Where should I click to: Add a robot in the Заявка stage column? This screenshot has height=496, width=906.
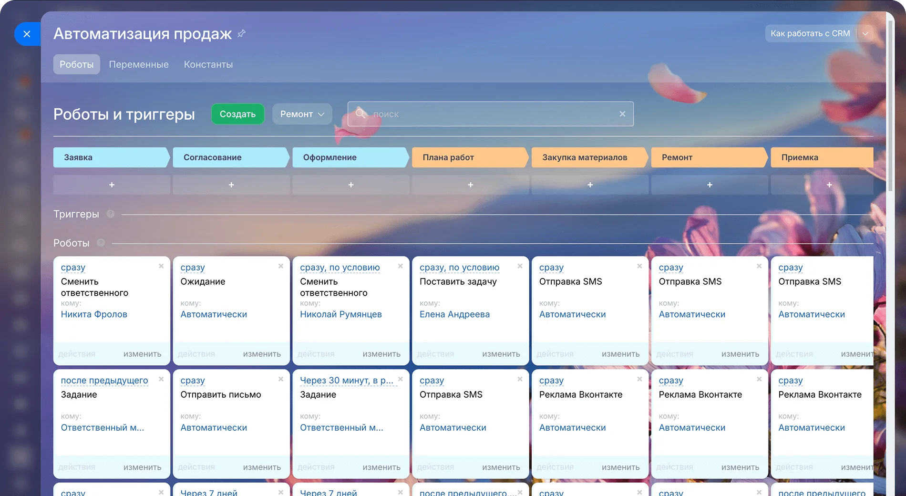click(112, 185)
